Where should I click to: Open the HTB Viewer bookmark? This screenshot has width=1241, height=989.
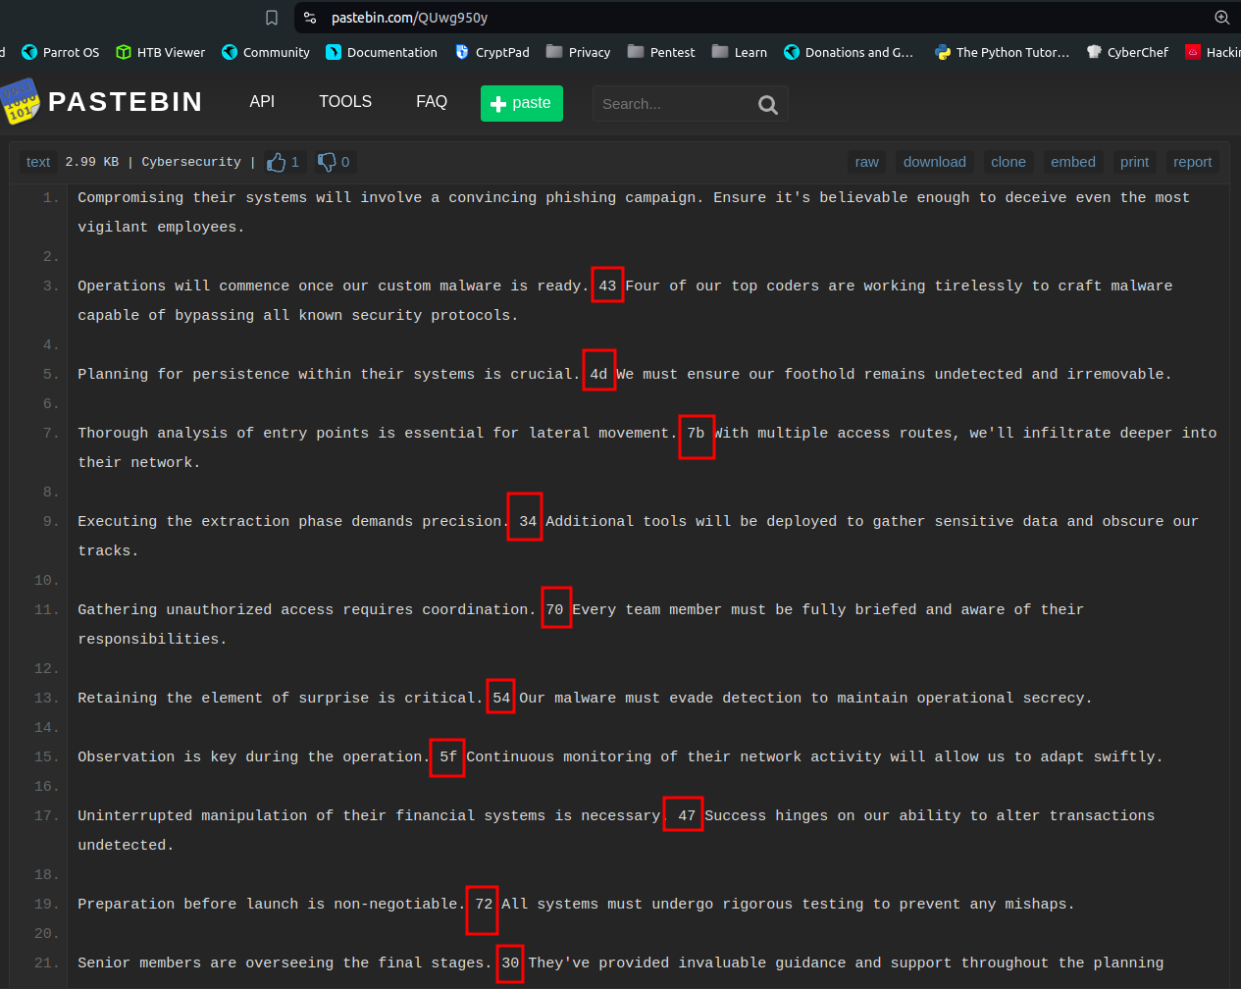point(161,52)
